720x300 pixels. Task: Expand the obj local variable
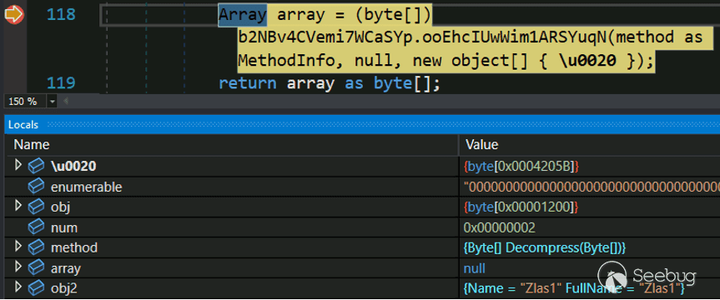[18, 206]
